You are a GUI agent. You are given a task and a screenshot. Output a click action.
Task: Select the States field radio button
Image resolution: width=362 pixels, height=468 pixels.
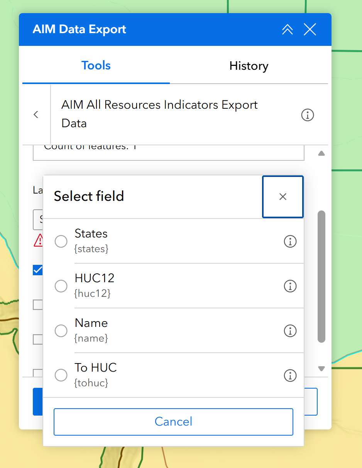click(x=61, y=241)
